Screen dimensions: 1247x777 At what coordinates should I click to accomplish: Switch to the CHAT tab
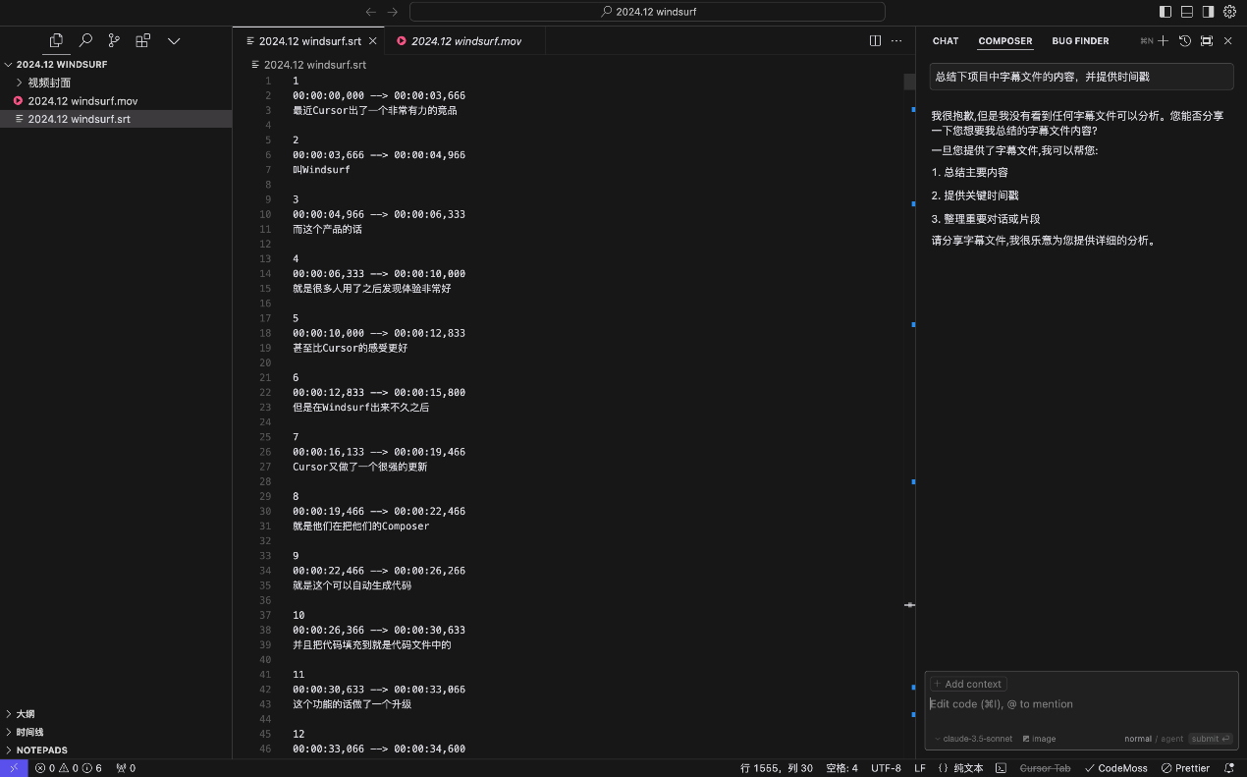point(946,41)
